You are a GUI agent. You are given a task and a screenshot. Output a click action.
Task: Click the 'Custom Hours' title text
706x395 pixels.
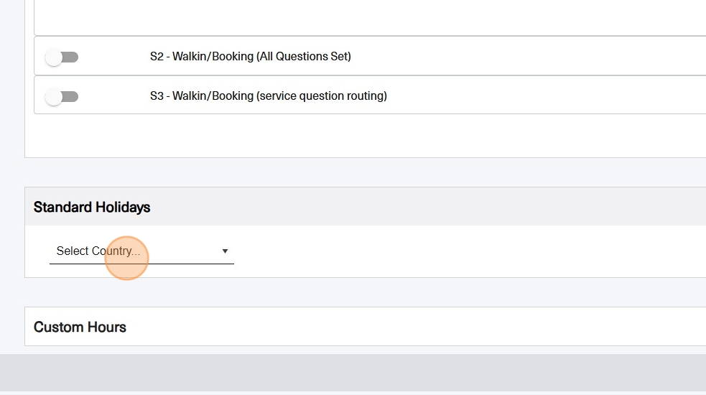(80, 327)
